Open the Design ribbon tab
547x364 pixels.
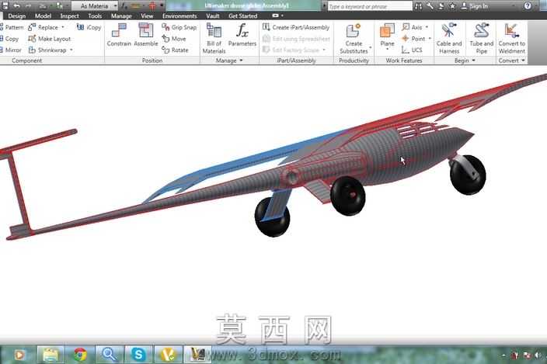pos(16,16)
